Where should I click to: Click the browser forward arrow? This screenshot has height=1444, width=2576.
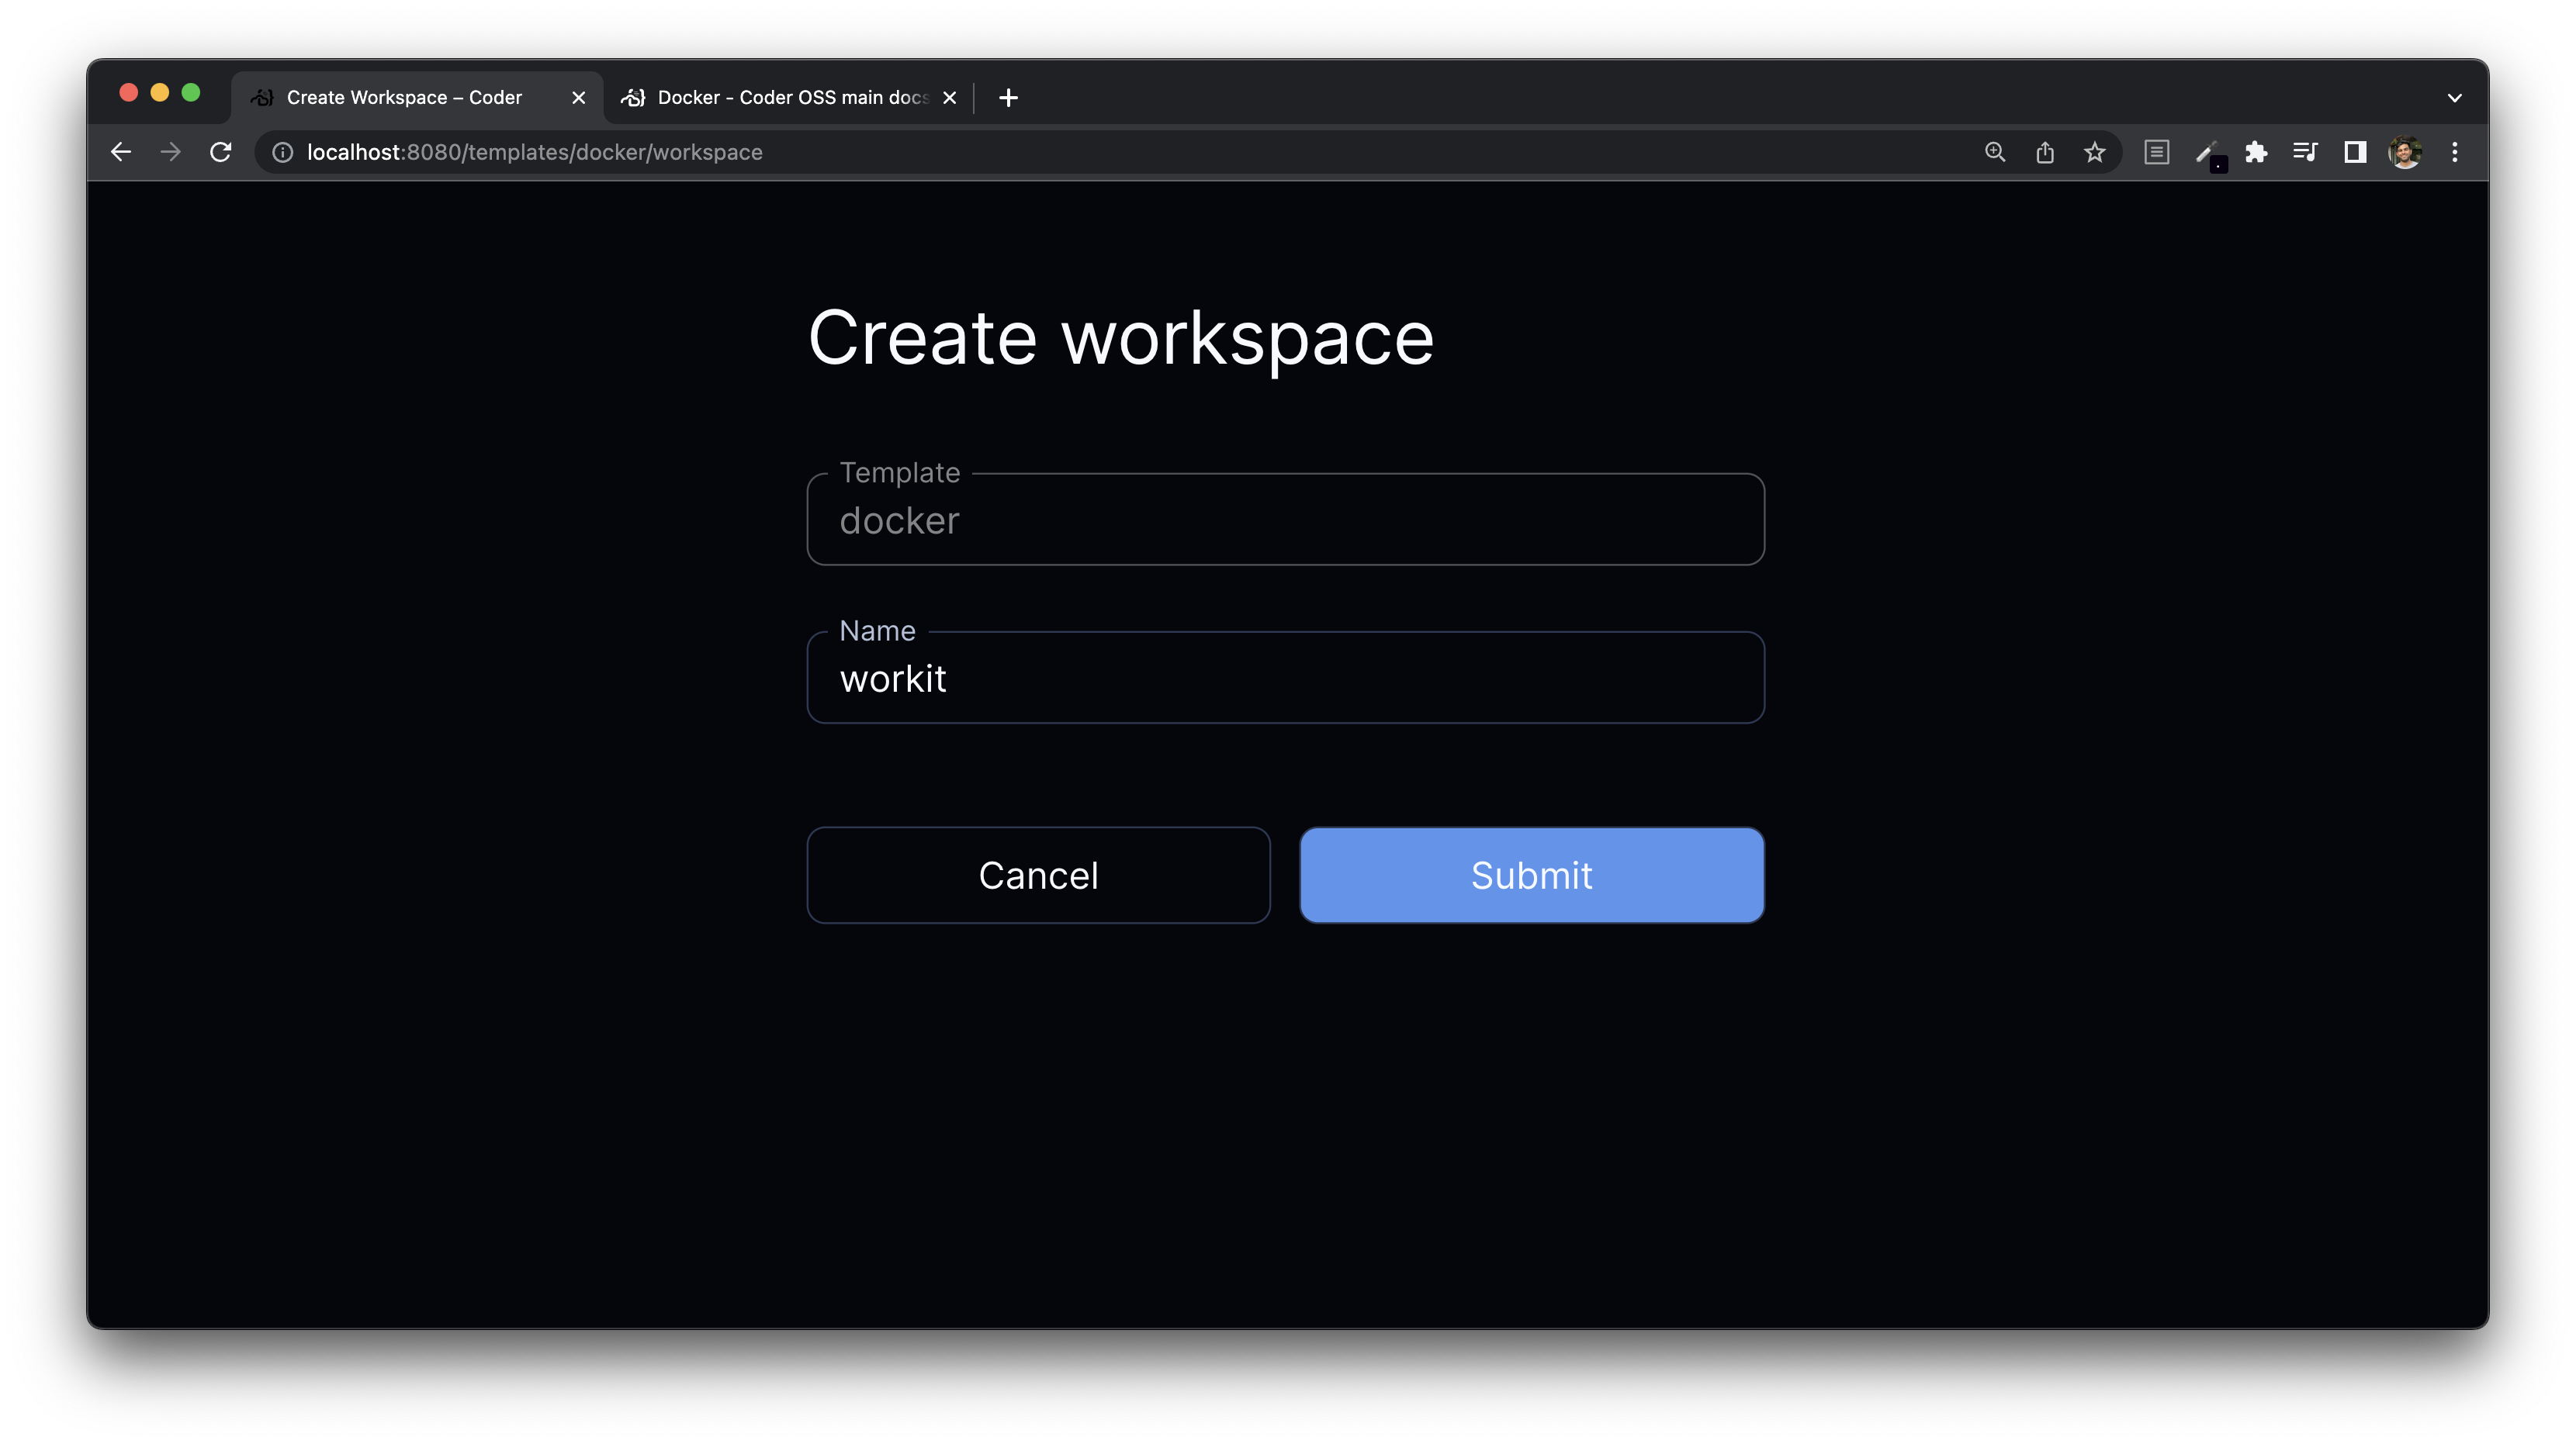(x=171, y=152)
